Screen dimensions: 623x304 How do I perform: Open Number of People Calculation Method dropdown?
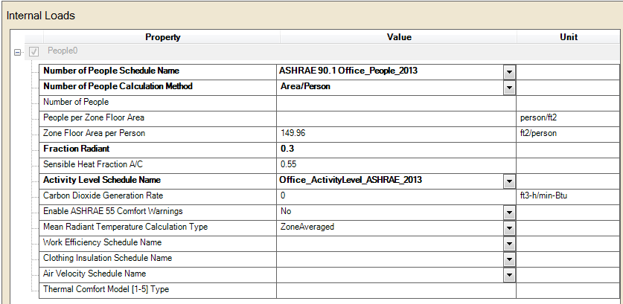509,87
